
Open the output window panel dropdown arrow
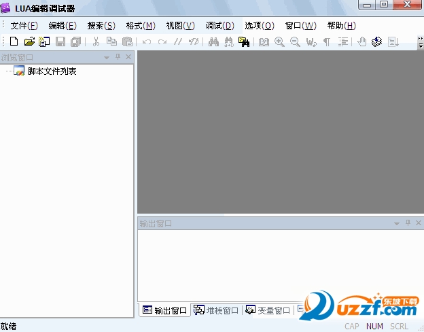pos(397,223)
